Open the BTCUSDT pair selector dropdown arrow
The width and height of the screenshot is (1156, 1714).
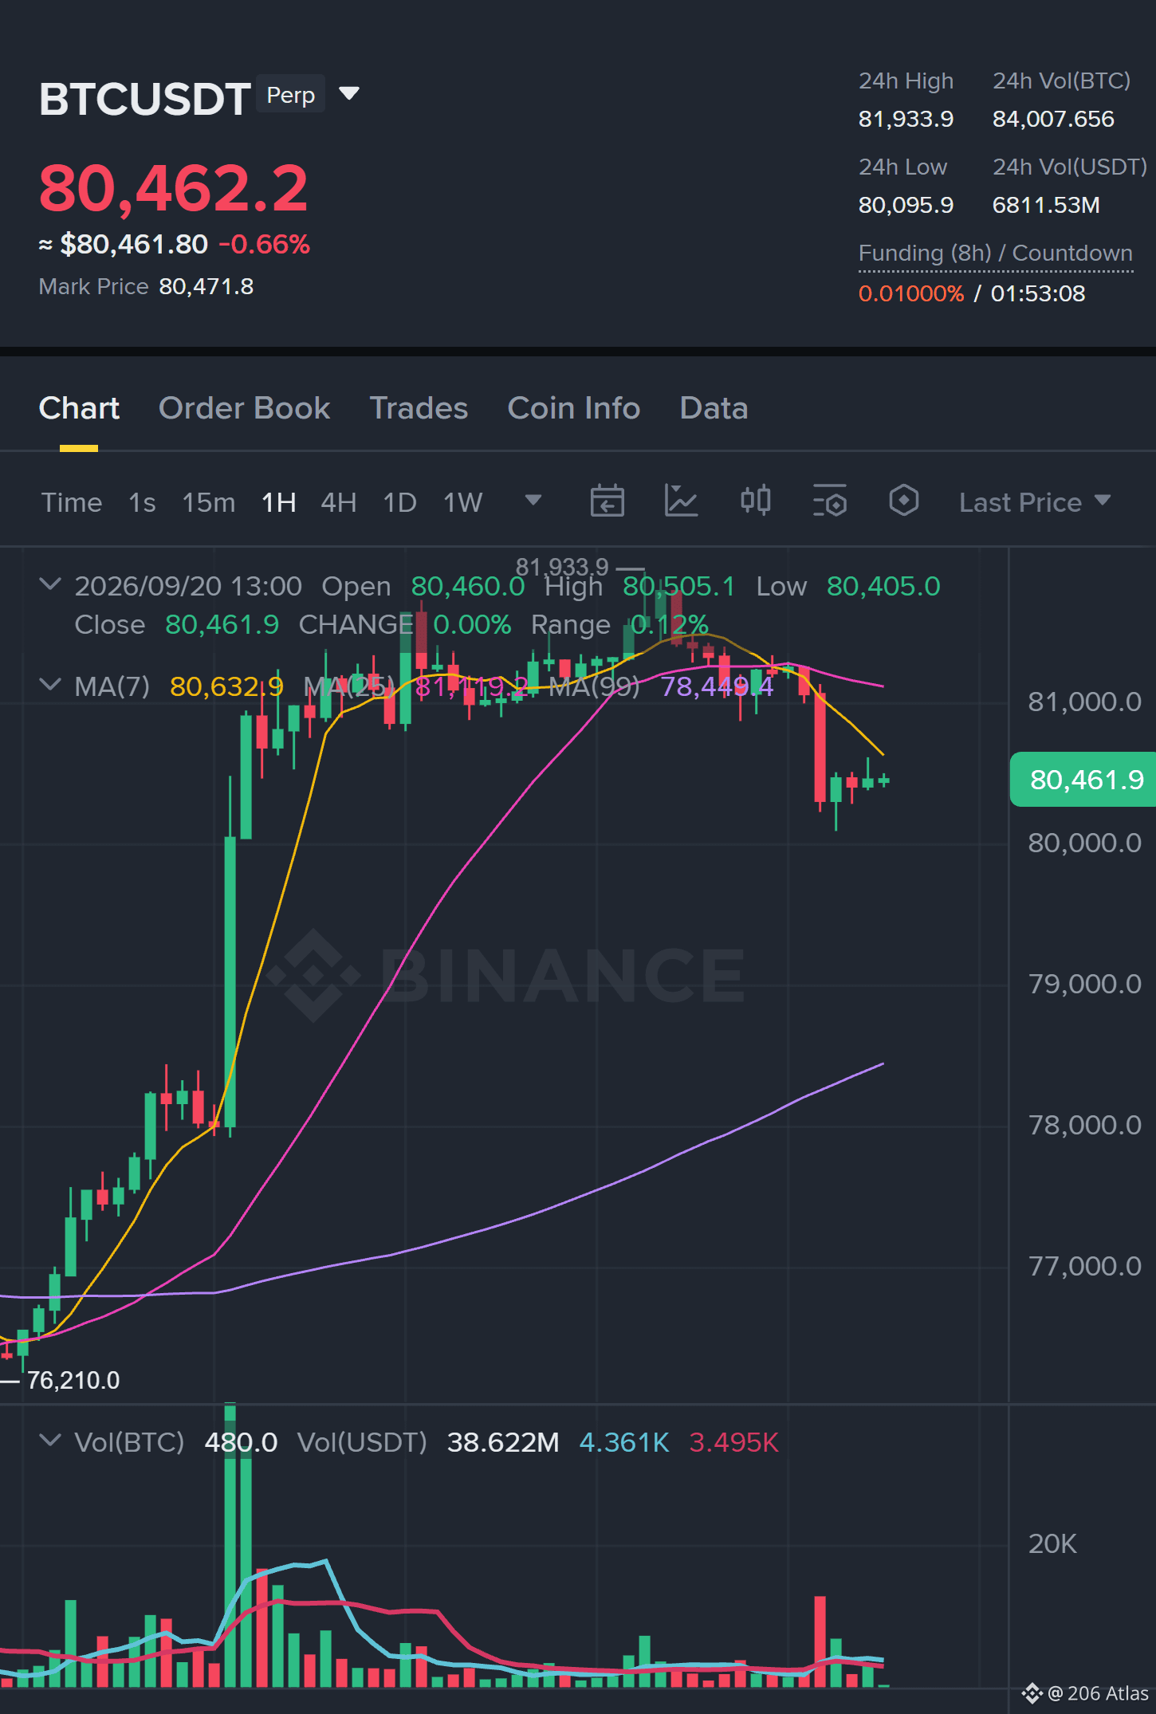(x=349, y=94)
